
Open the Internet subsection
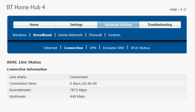[51, 48]
